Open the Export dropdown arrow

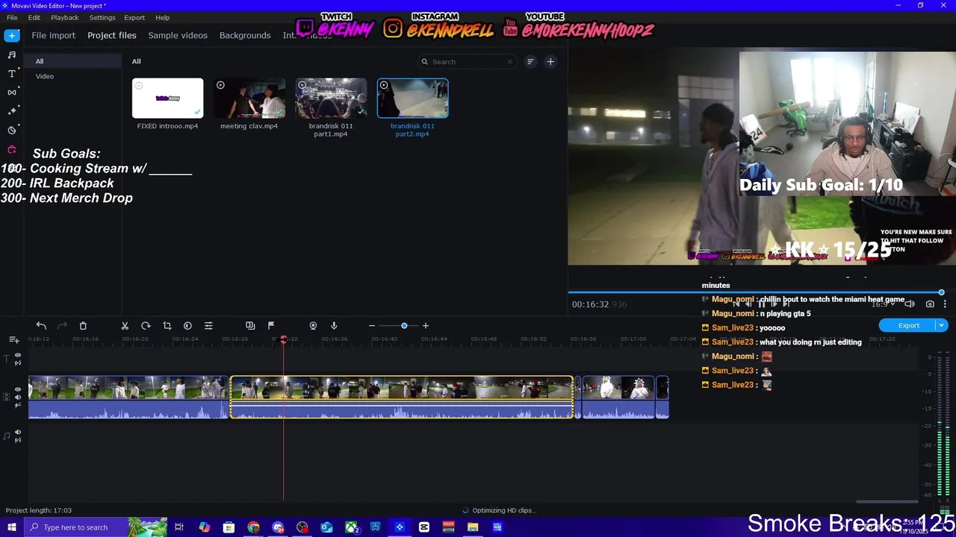coord(942,325)
